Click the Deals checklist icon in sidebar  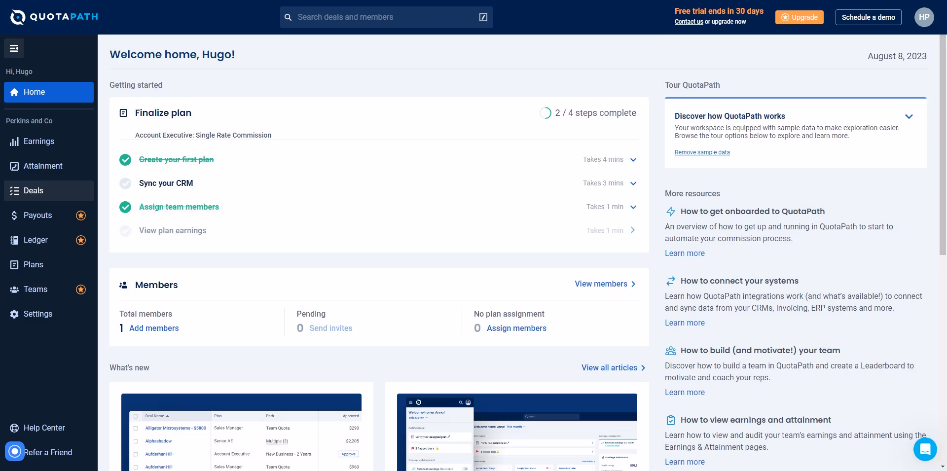pos(14,191)
